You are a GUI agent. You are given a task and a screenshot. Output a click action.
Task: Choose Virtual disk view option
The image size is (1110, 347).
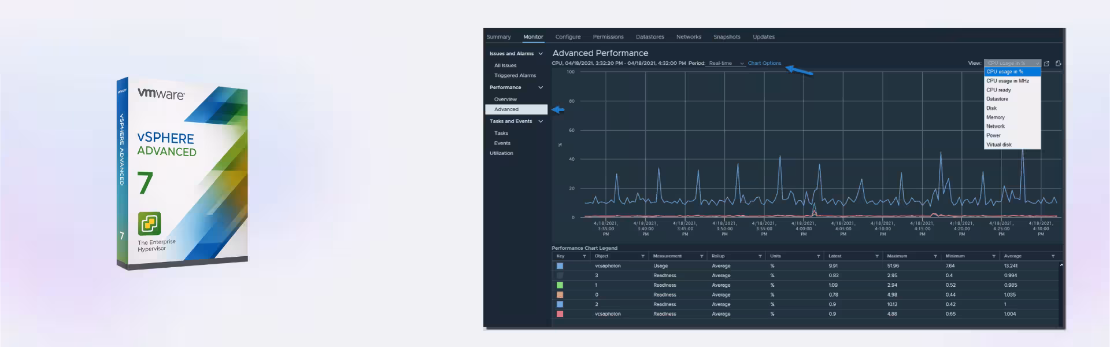point(1012,145)
